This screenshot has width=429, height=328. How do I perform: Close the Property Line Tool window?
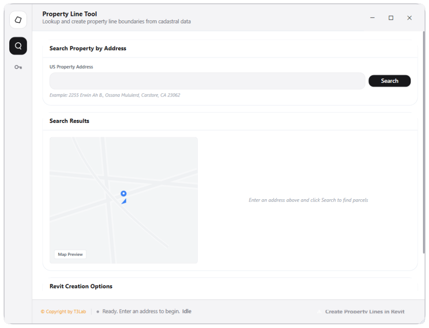[x=409, y=18]
